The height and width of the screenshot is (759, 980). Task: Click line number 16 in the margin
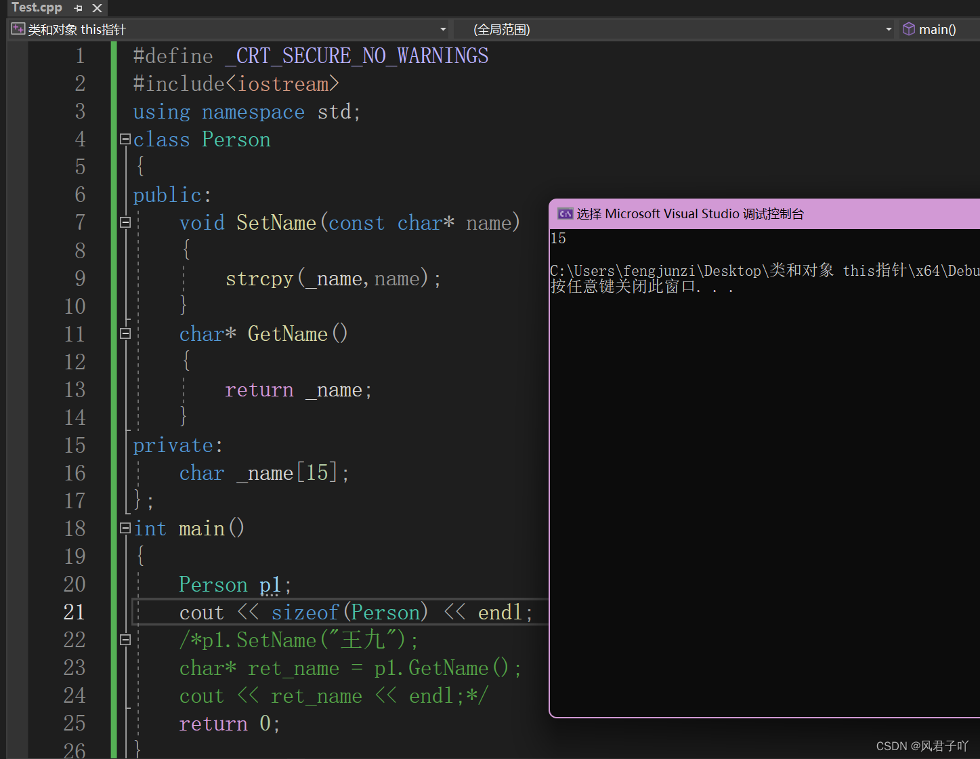74,473
